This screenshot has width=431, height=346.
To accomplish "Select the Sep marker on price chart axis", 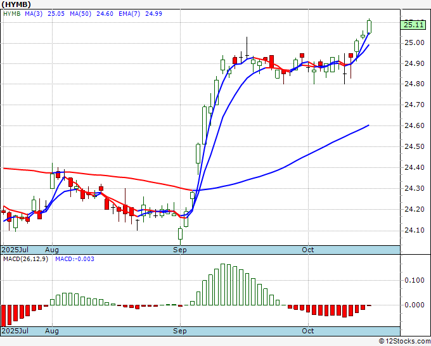I will tap(181, 250).
